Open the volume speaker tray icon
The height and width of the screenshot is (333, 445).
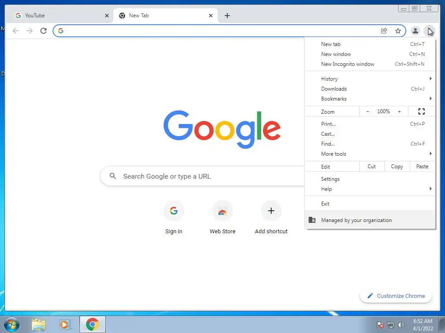pyautogui.click(x=401, y=325)
